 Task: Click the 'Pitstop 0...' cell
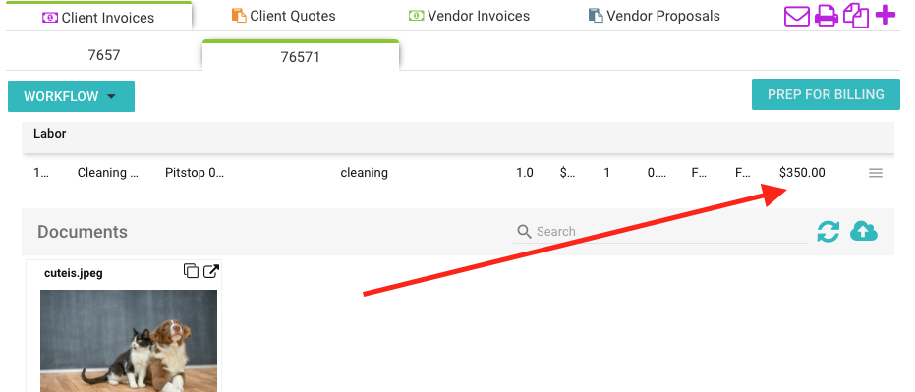tap(195, 173)
